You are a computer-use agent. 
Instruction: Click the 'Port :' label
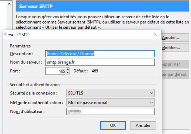tap(15, 71)
